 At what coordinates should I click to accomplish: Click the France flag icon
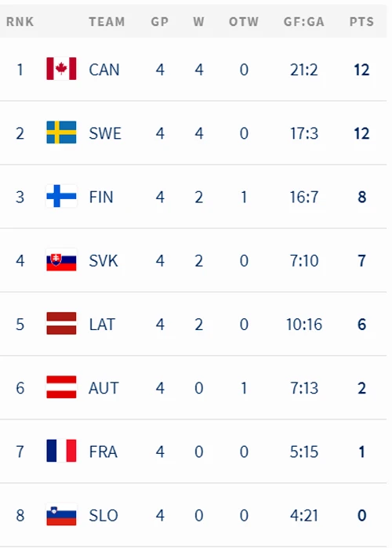click(x=61, y=451)
